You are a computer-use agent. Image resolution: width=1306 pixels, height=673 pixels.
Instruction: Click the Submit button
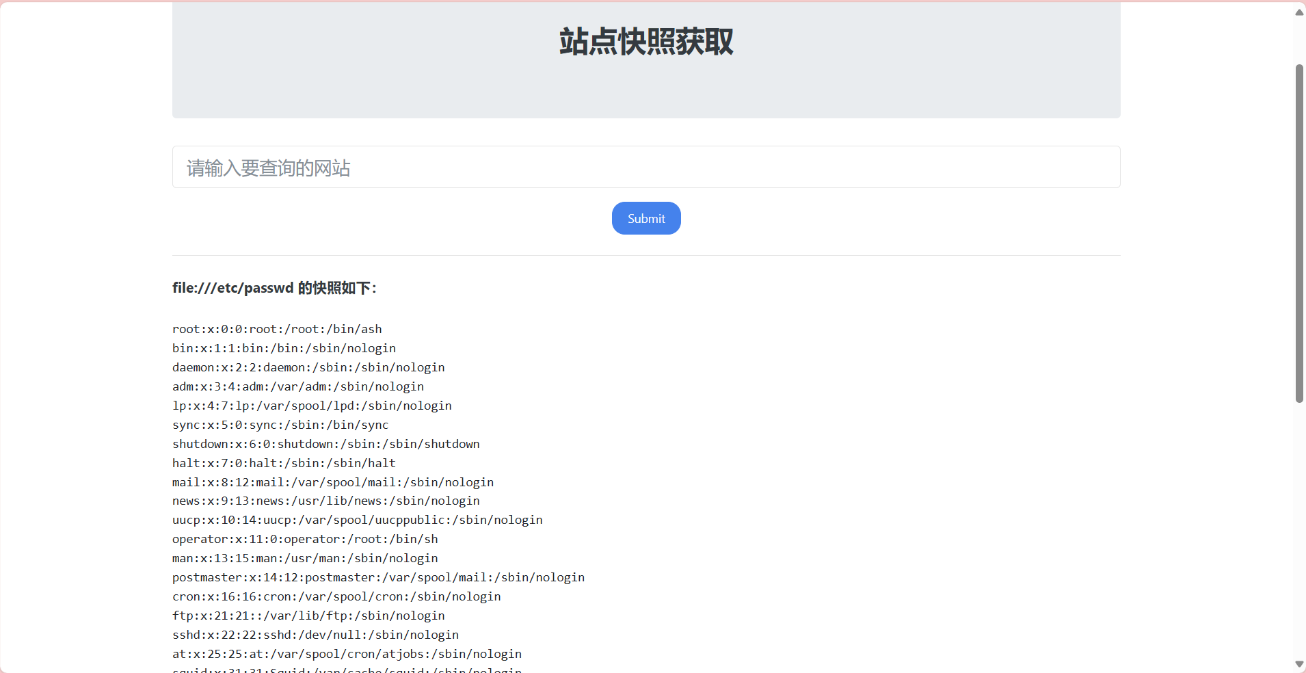[646, 218]
